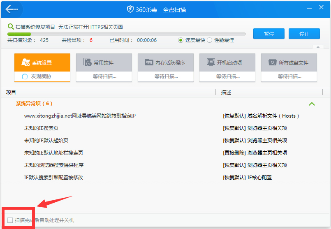This screenshot has width=331, height=229.
Task: Click the 360 shield logo icon
Action: point(130,9)
